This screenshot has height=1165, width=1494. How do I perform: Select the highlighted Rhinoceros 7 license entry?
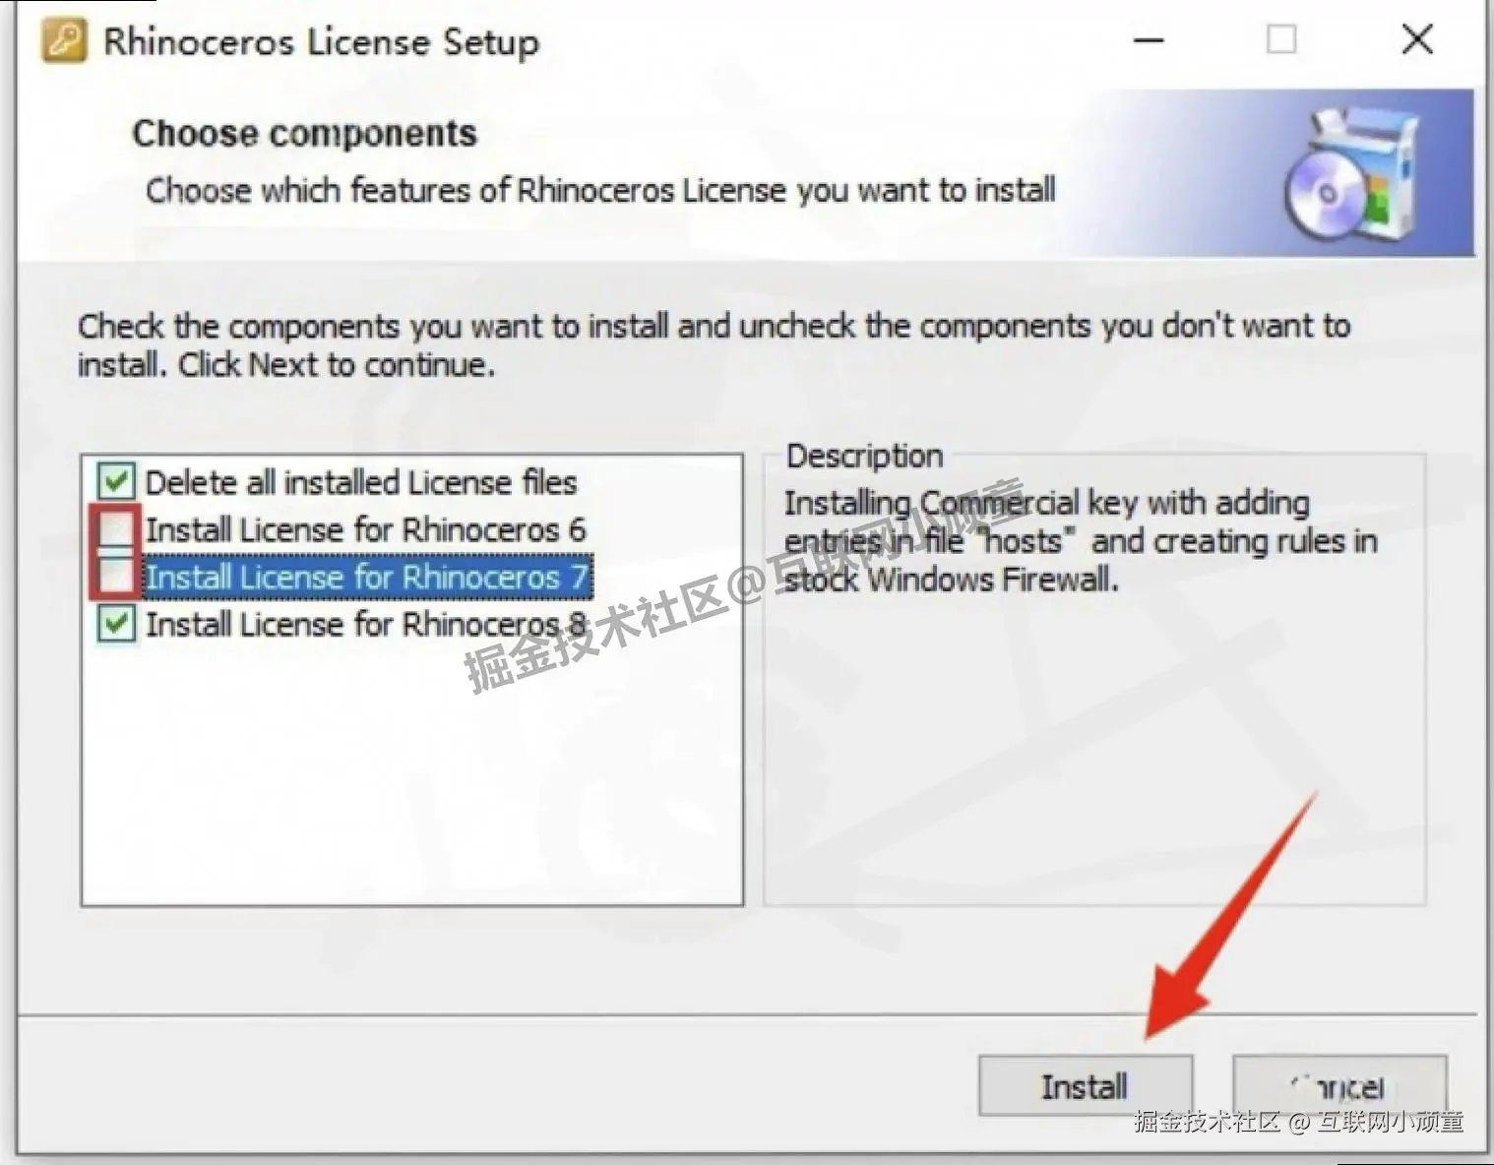tap(368, 577)
